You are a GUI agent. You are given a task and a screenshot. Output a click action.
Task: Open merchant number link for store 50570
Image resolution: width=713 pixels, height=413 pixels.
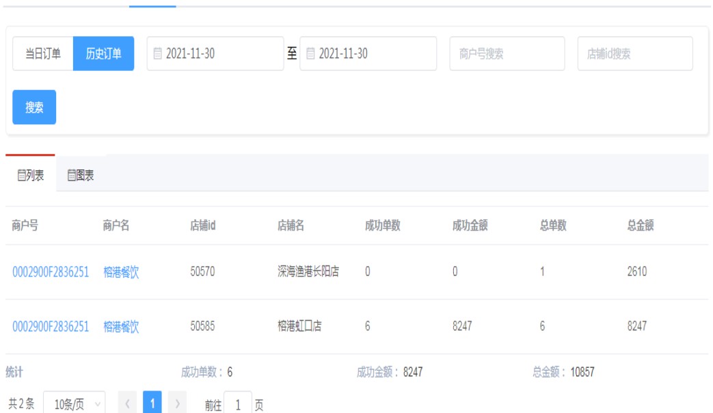[51, 272]
